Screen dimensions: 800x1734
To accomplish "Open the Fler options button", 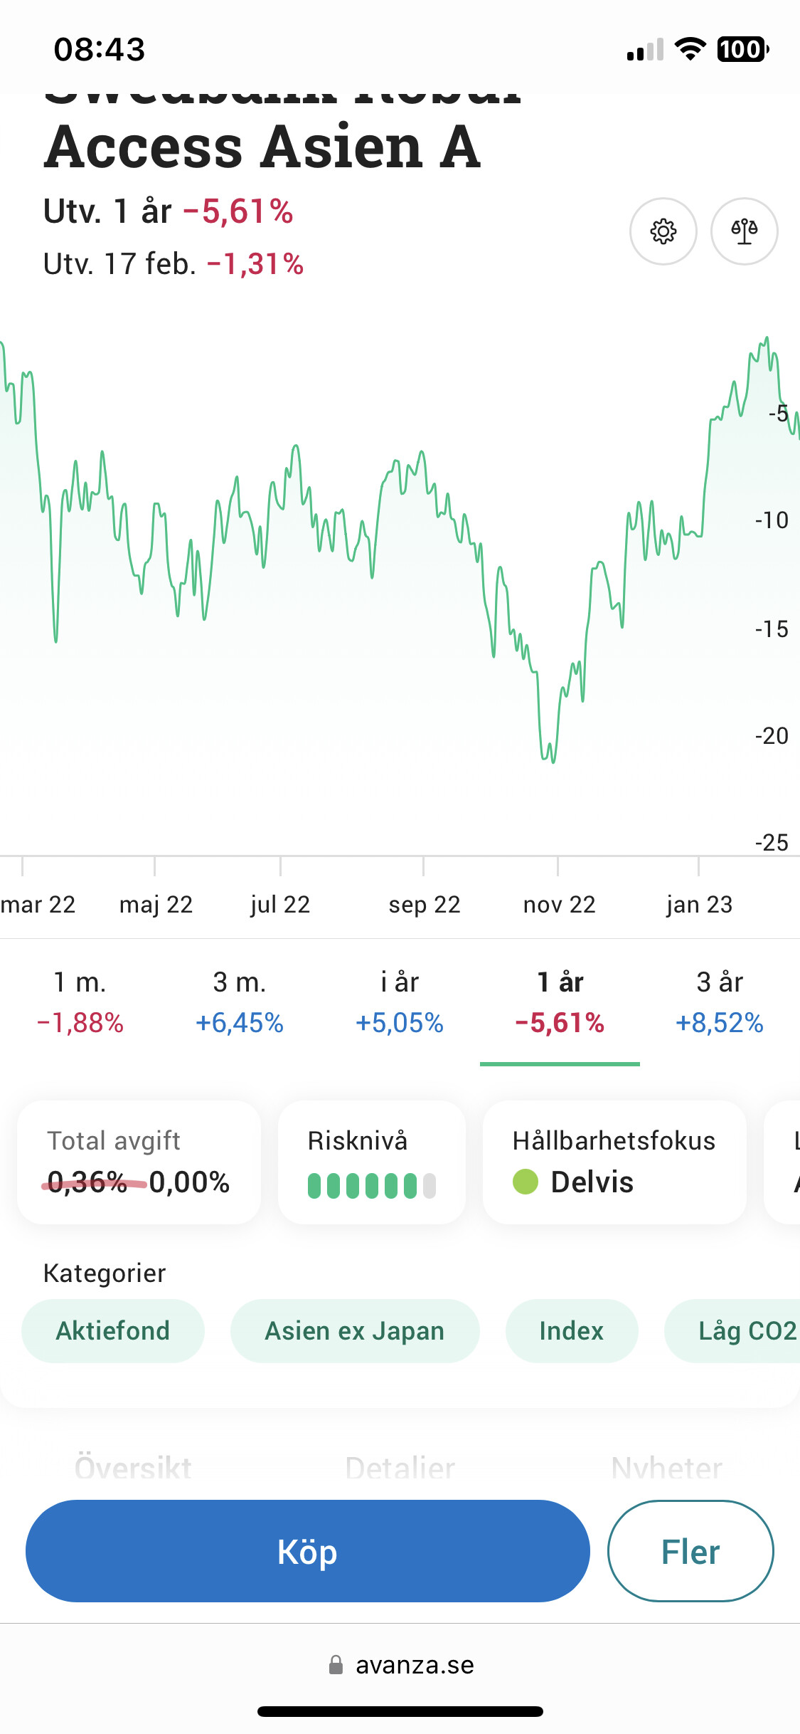I will click(x=690, y=1551).
